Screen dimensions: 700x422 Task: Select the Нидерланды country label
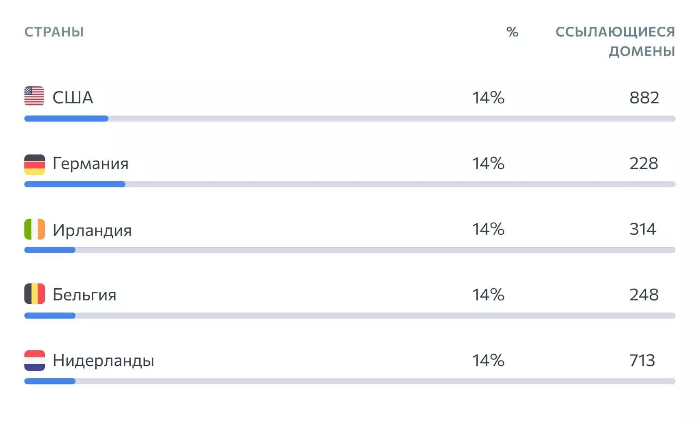(x=103, y=360)
